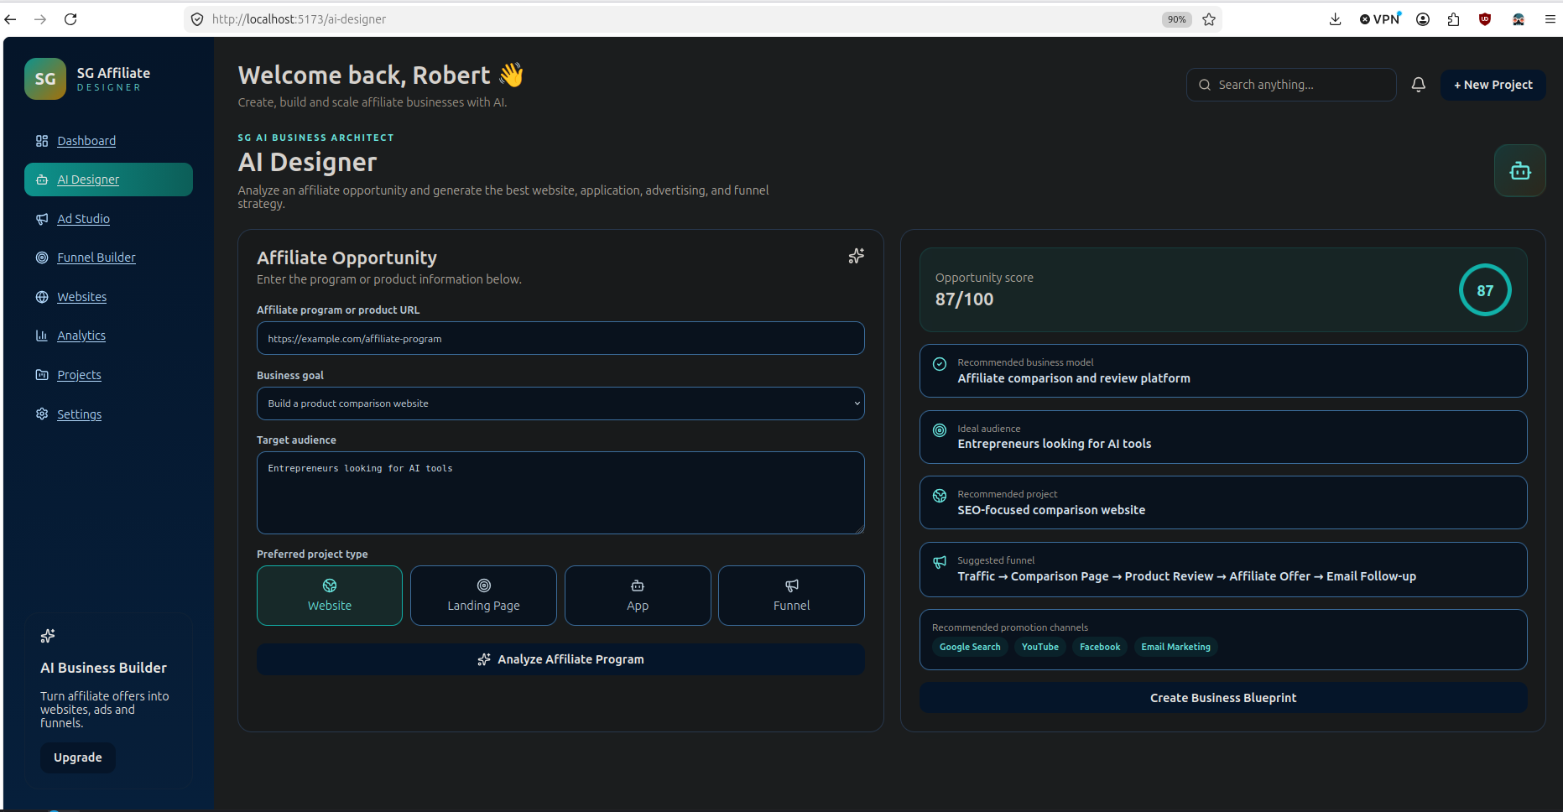Click the '87/100' opportunity score text

tap(964, 299)
